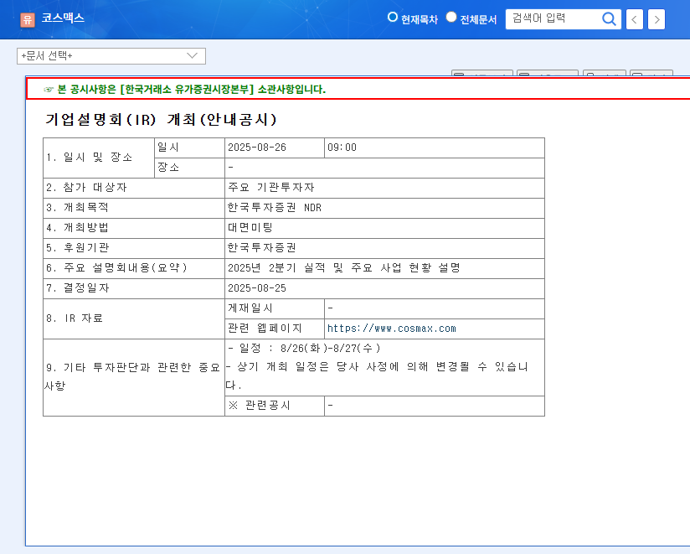Click the 2025년 2분기 실적 summary cell

point(384,268)
